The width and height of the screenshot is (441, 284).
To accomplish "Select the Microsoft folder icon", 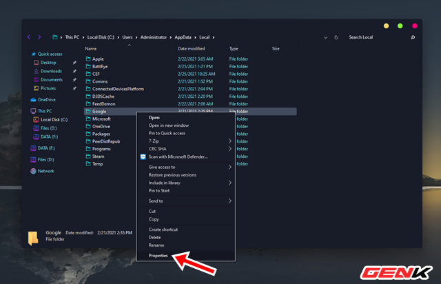I will [88, 119].
